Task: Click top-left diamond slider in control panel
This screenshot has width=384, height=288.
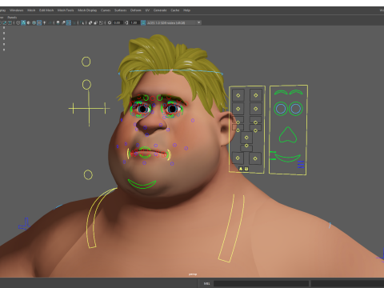Action: point(238,95)
